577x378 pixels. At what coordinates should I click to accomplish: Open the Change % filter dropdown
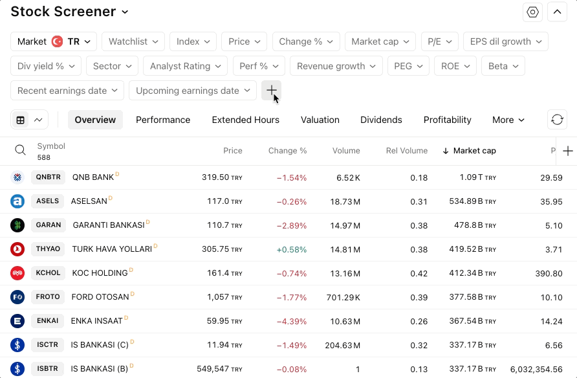point(306,41)
